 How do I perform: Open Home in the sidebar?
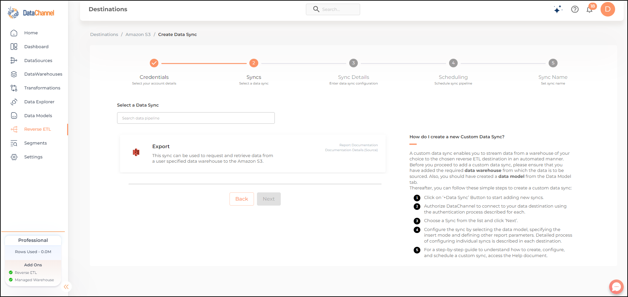(31, 33)
